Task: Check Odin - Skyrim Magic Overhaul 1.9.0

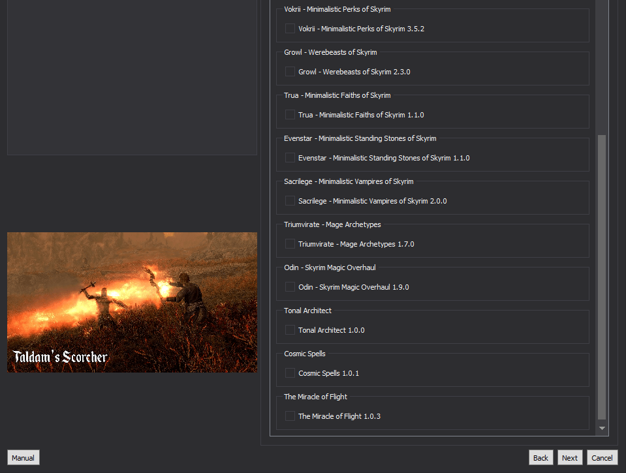Action: pos(290,287)
